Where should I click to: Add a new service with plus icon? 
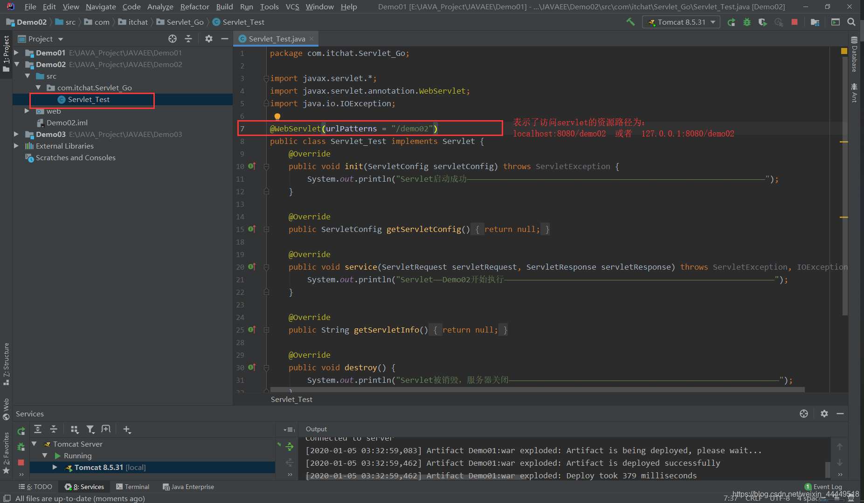click(x=127, y=429)
